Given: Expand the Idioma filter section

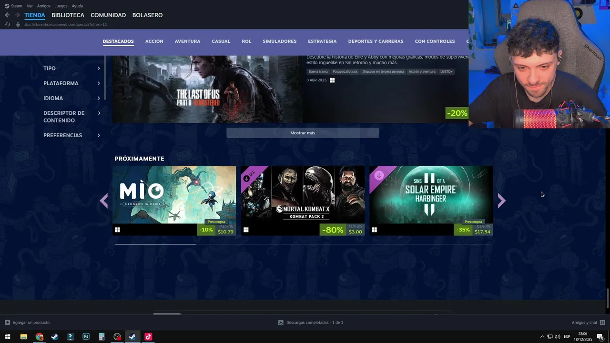Looking at the screenshot, I should tap(72, 98).
